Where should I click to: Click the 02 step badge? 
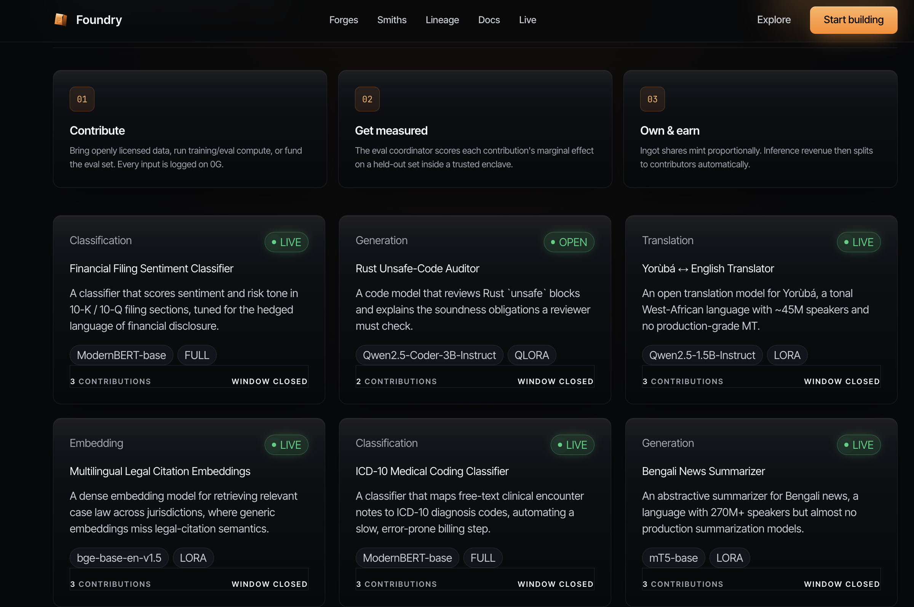point(367,99)
